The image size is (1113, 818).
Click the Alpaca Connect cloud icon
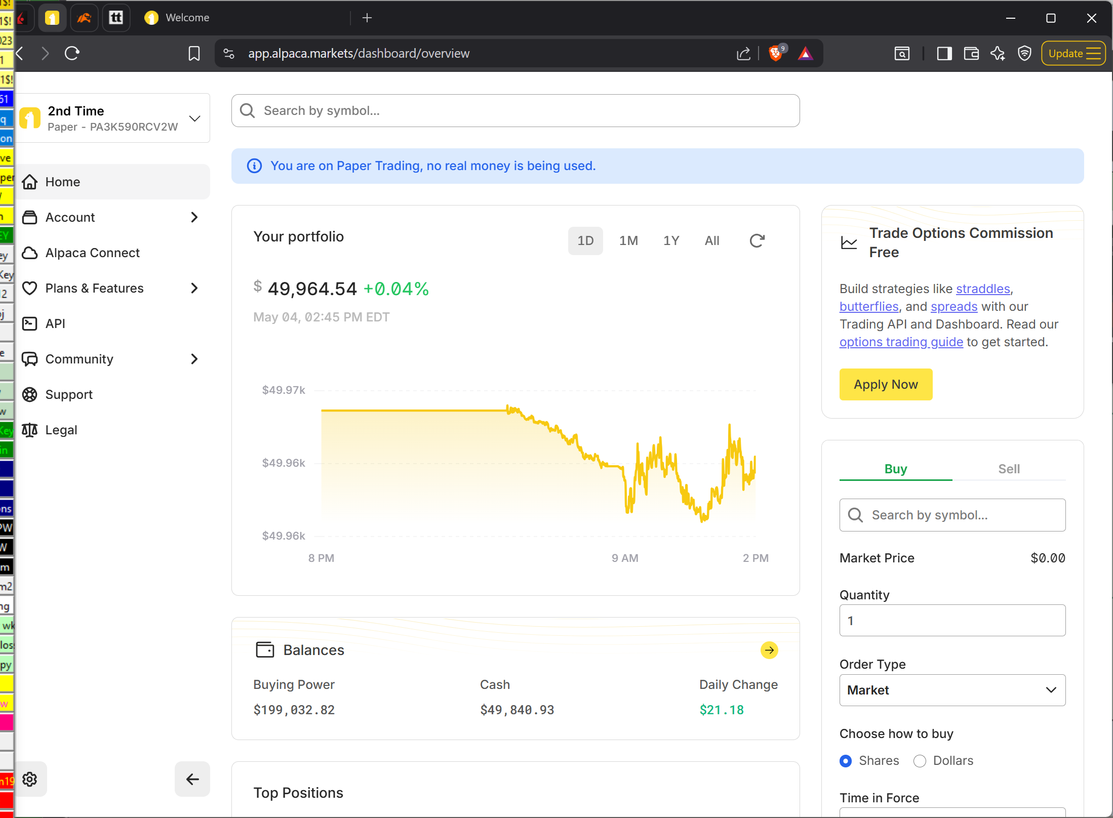(x=30, y=253)
